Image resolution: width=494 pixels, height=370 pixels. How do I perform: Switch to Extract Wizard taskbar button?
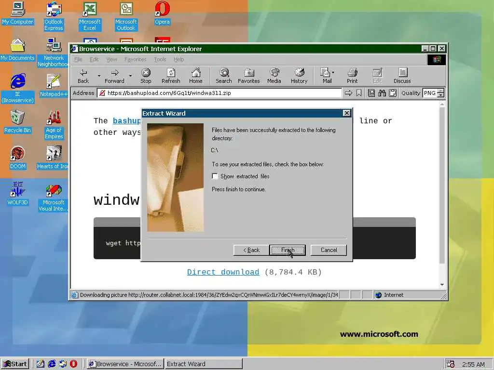[204, 364]
